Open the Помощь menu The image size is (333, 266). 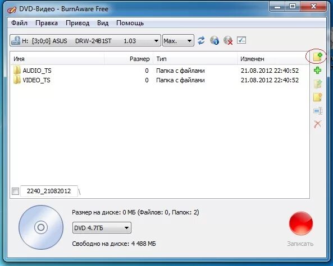point(130,23)
